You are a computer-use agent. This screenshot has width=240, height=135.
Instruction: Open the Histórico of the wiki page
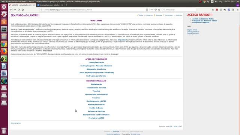178,15
